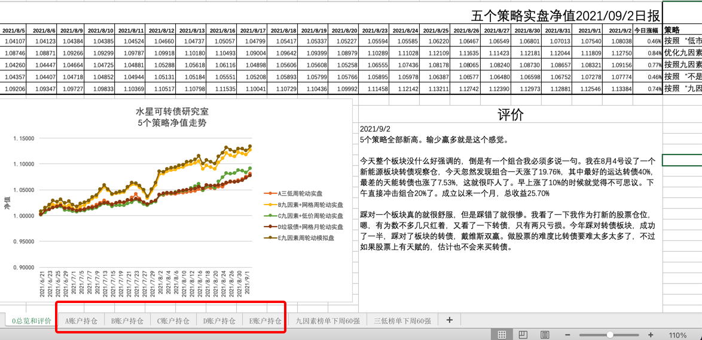
Task: Open the 0总览和评价 sheet tab
Action: (32, 321)
